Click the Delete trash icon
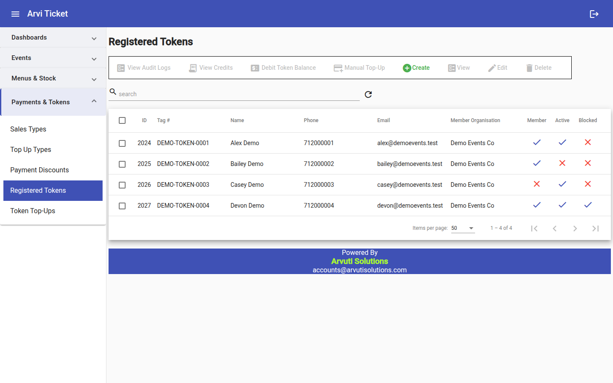 tap(529, 68)
